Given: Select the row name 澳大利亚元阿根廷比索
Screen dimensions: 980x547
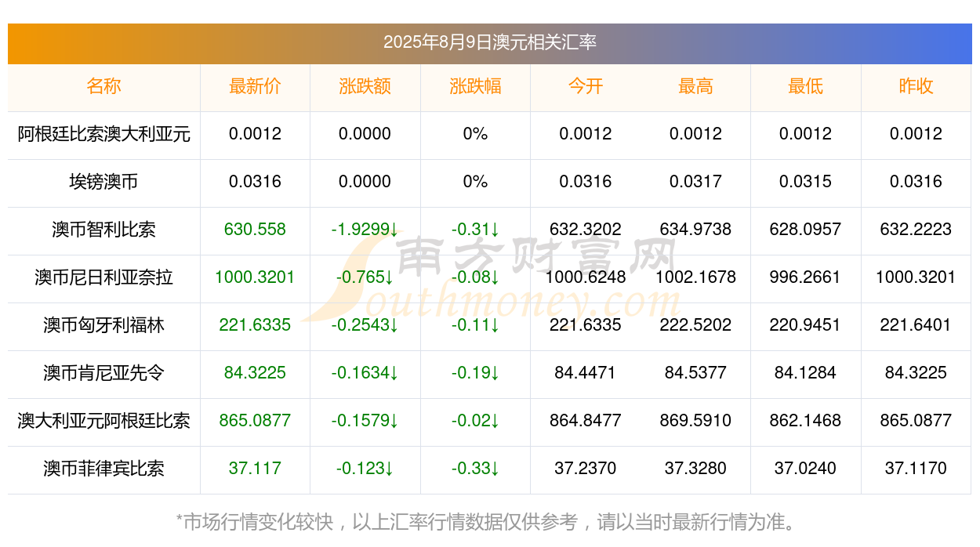Looking at the screenshot, I should 103,421.
